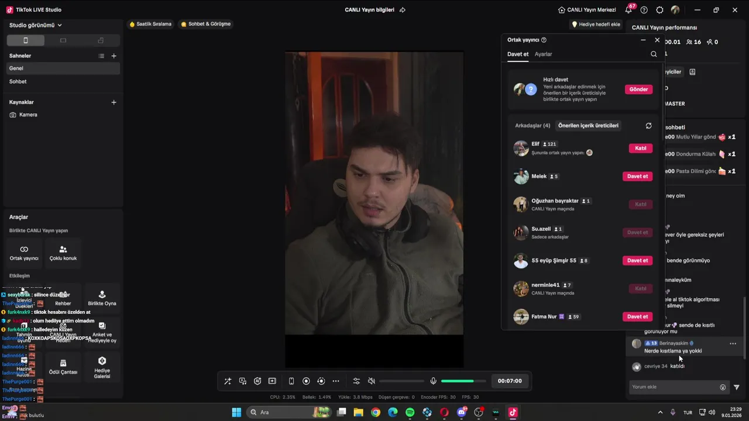The width and height of the screenshot is (749, 421).
Task: Click the icon beside the İzleyiciler tab
Action: point(692,72)
